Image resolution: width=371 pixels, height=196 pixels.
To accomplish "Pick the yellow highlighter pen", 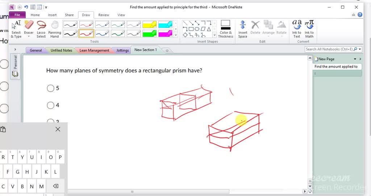I will click(149, 25).
